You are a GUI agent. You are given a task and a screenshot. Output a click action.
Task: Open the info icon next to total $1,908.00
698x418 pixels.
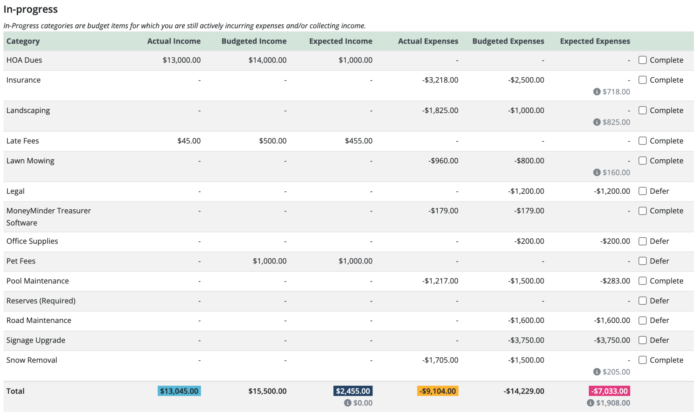coord(591,403)
